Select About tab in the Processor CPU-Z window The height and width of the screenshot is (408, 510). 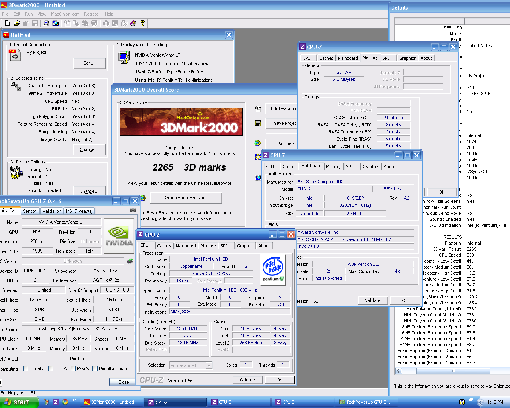click(x=264, y=246)
